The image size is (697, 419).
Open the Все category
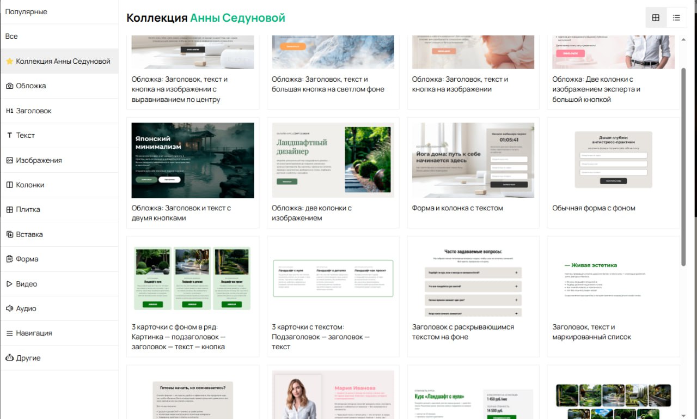point(11,37)
